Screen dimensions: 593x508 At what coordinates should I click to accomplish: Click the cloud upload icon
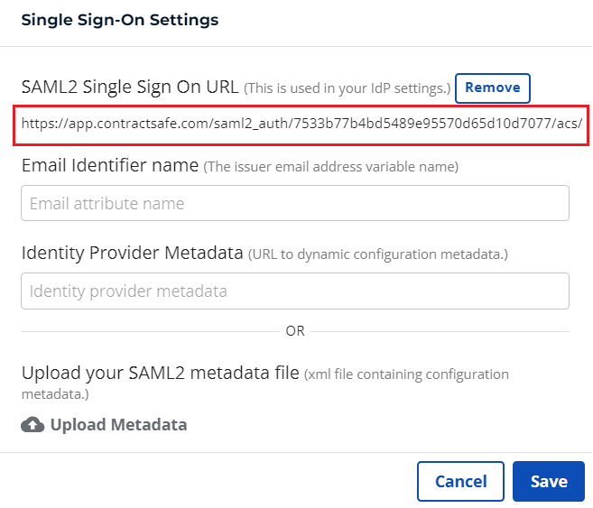32,425
